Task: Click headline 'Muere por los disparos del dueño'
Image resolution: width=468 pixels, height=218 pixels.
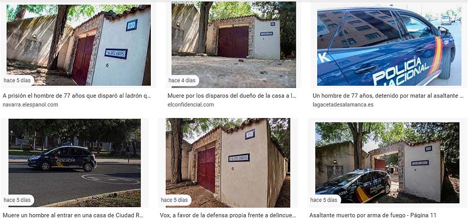Action: (232, 96)
